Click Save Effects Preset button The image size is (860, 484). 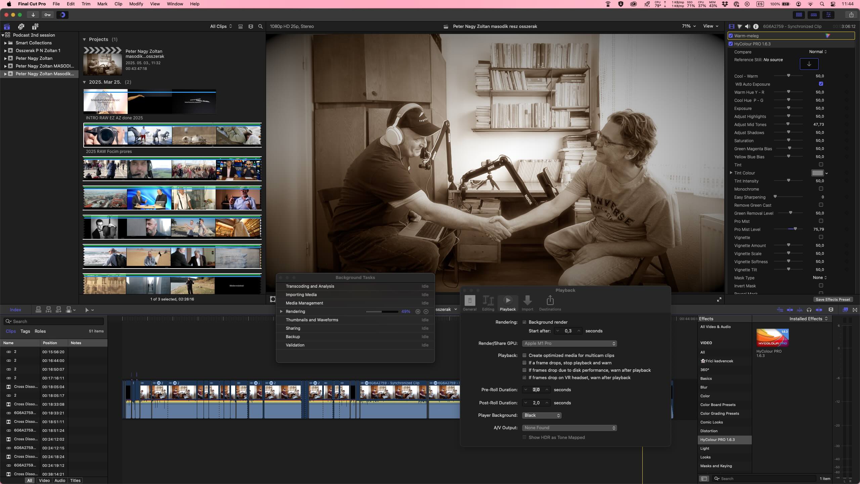[832, 299]
